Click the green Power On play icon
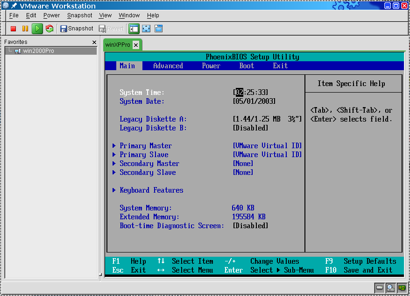Viewport: 410px width, 296px height. click(x=37, y=29)
